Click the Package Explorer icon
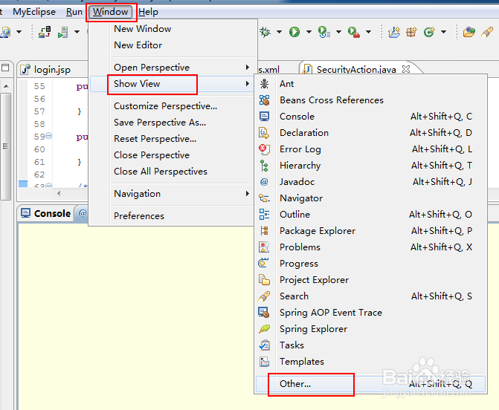The height and width of the screenshot is (410, 499). pos(264,231)
